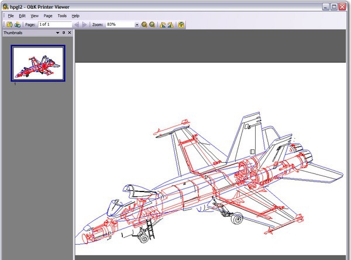Expand Thumbnails panel options arrow
The width and height of the screenshot is (351, 260).
pos(58,33)
